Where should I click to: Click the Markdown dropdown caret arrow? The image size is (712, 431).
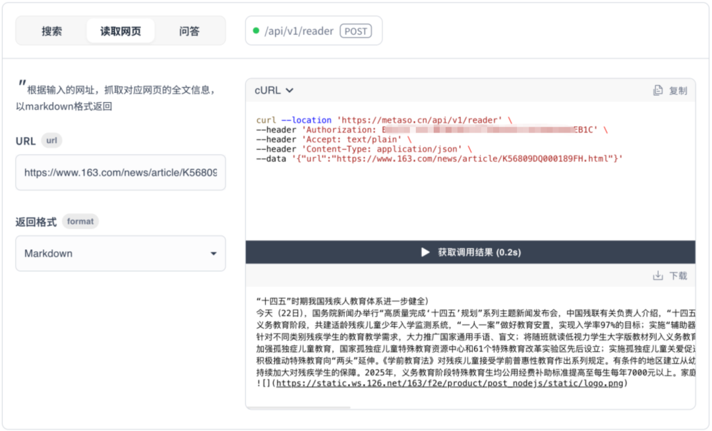[214, 254]
